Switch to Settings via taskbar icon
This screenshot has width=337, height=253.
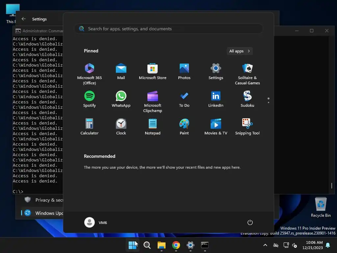click(x=191, y=245)
